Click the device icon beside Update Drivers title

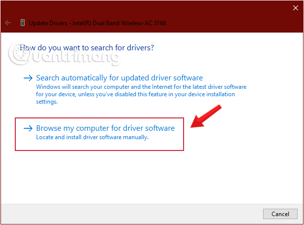pos(23,23)
